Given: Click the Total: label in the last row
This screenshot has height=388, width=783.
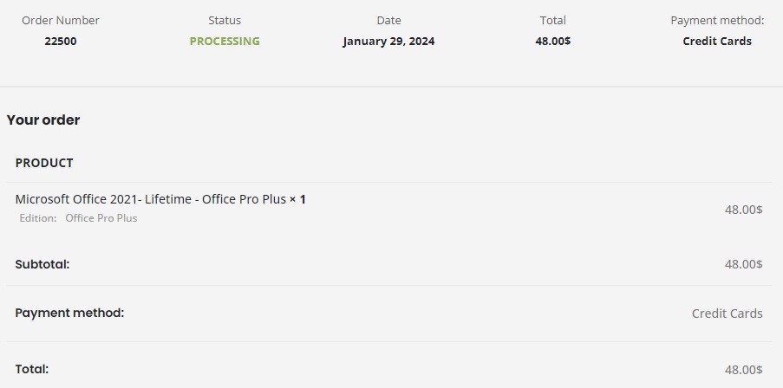Looking at the screenshot, I should pyautogui.click(x=32, y=369).
